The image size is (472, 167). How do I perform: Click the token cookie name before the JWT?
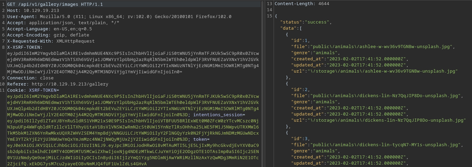click(200, 139)
